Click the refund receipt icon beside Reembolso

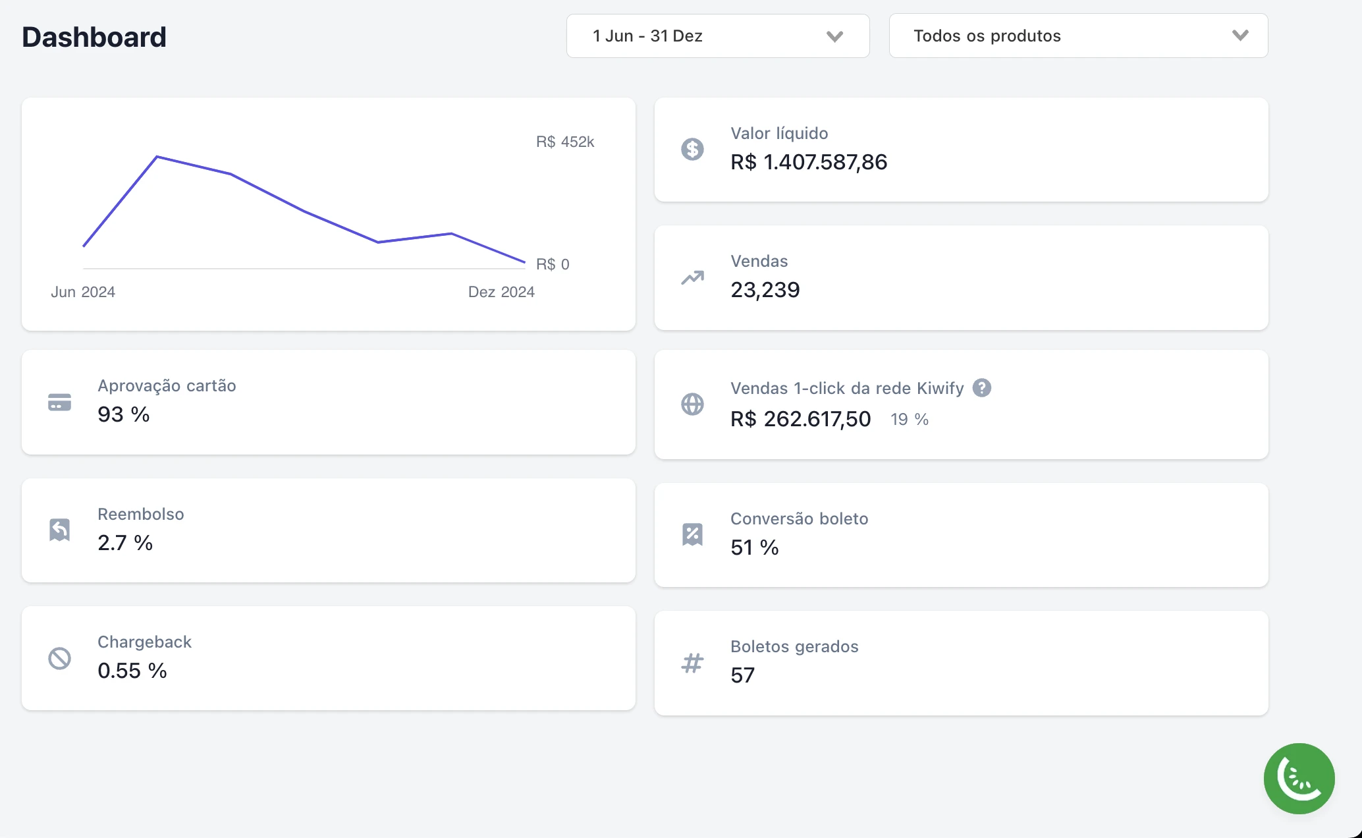point(60,530)
